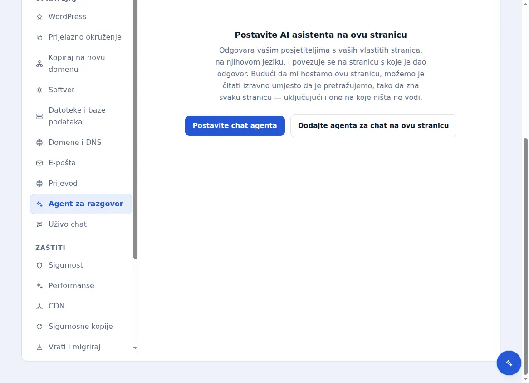Screen dimensions: 529x383
Task: Click the CDN network icon
Action: pos(39,306)
